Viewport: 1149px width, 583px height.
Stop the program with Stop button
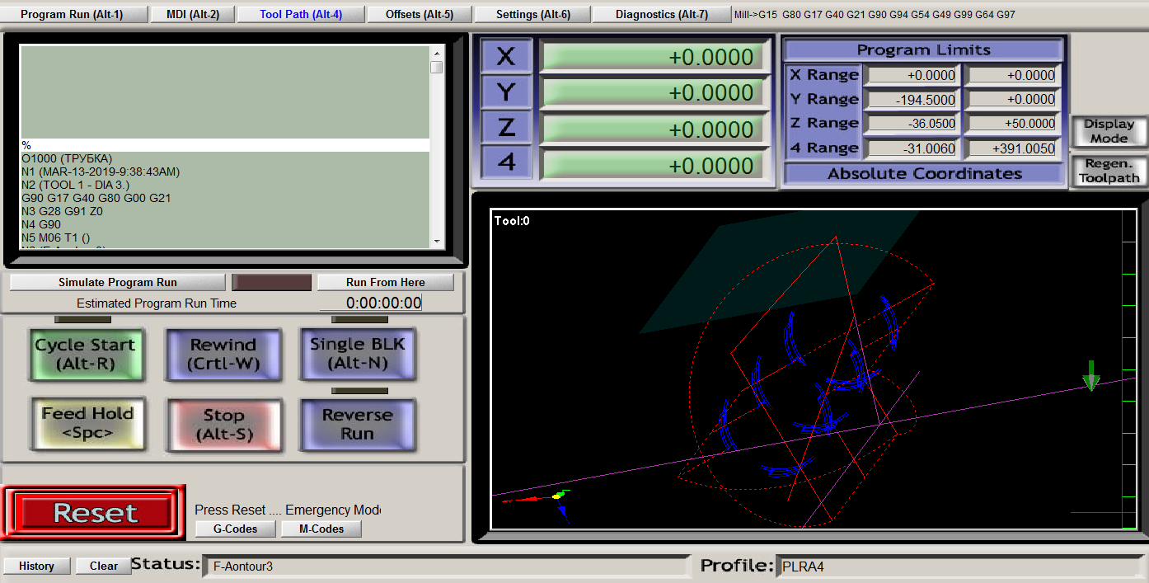(224, 425)
